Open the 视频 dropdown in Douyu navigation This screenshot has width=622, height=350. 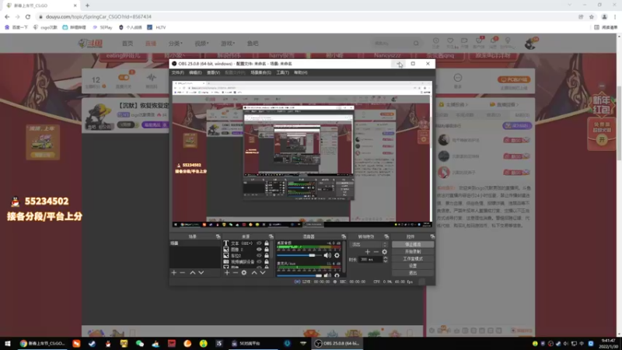point(201,44)
